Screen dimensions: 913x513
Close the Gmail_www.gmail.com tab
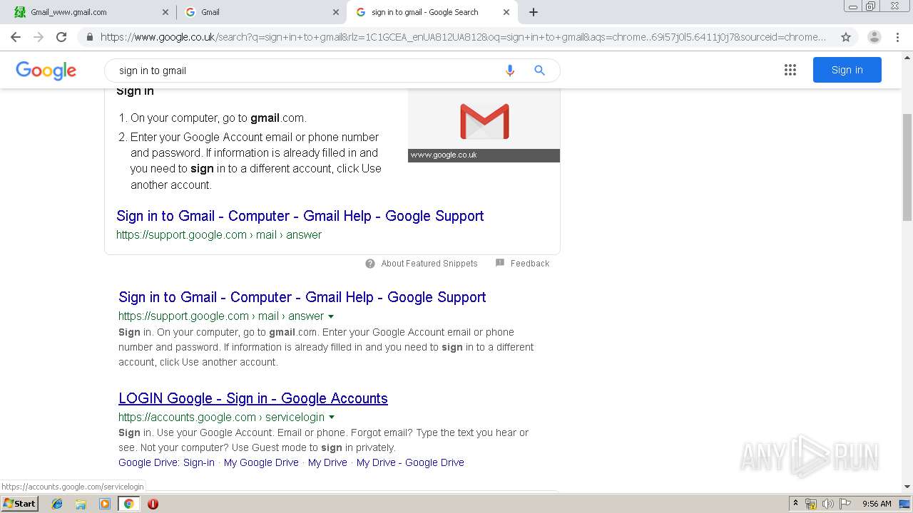click(165, 12)
